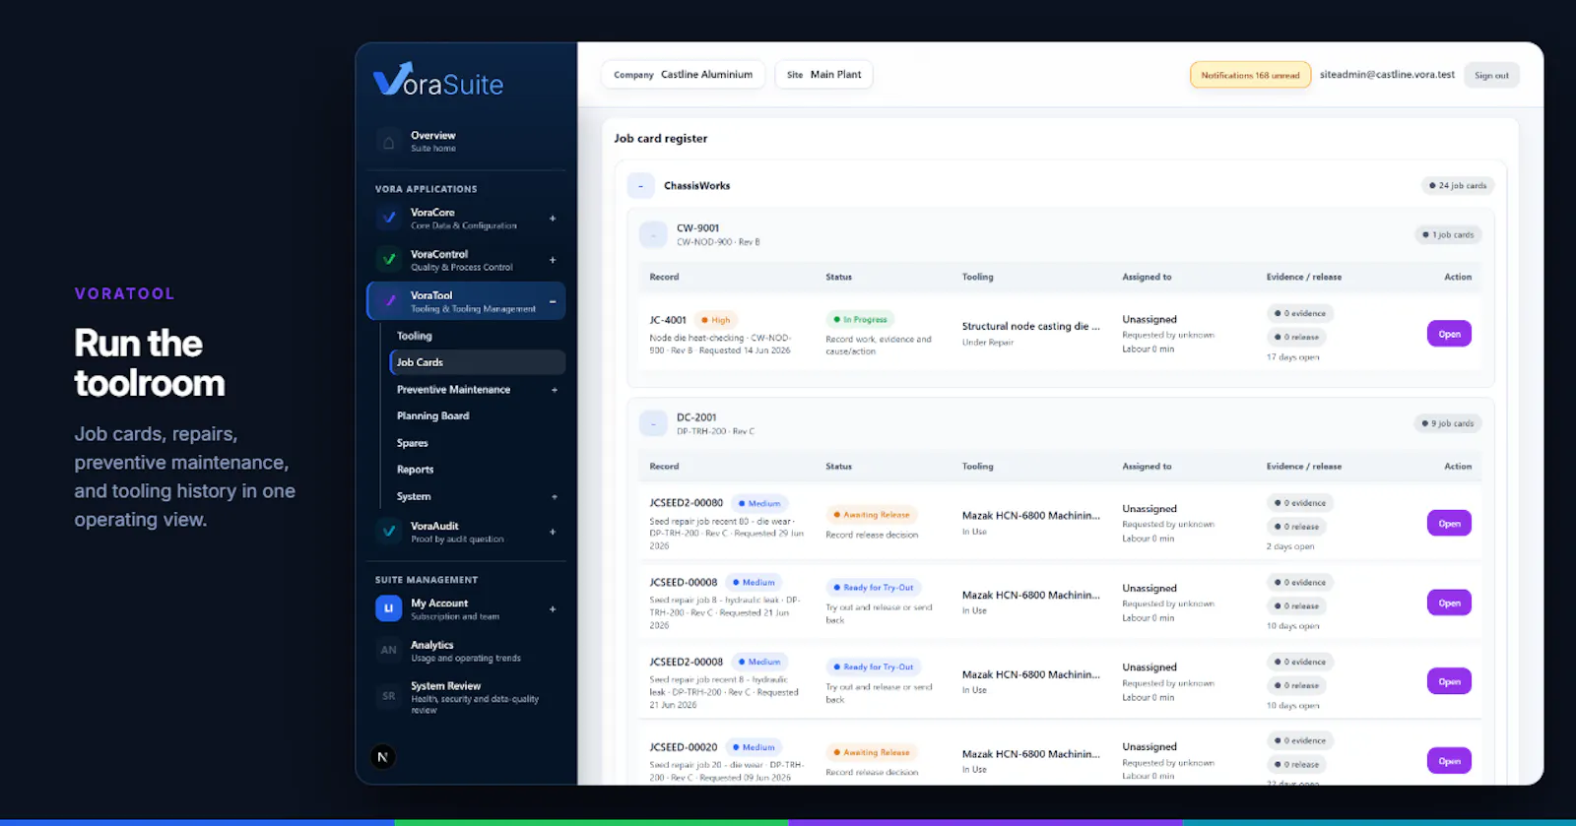The image size is (1576, 826).
Task: Click the In Progress status badge
Action: 861,319
